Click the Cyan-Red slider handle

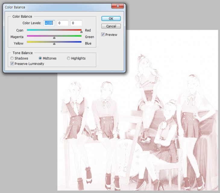pyautogui.click(x=81, y=31)
